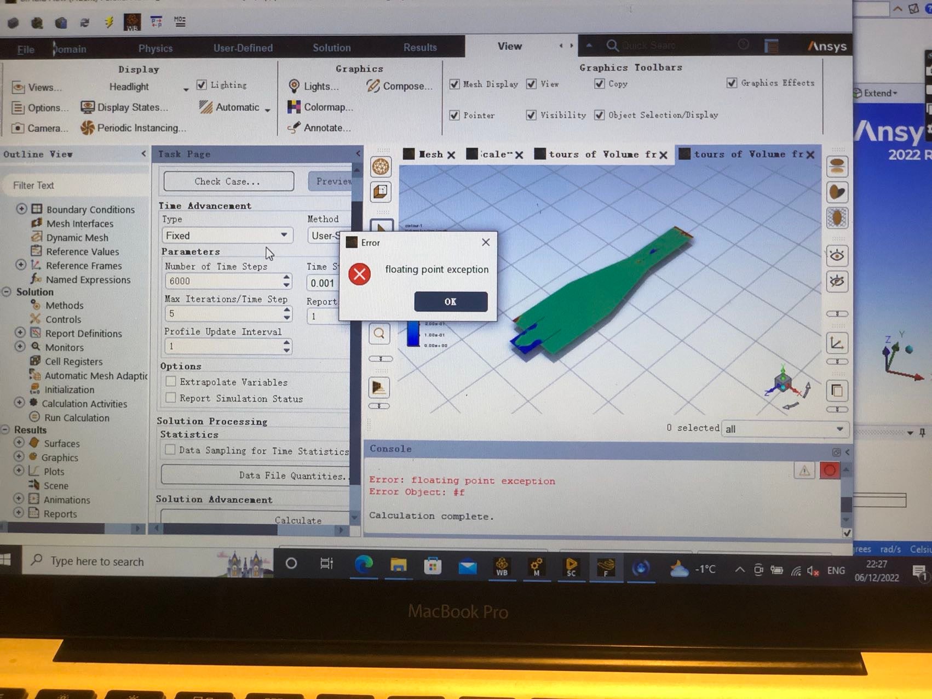Switch to the User-Defined ribbon tab
The height and width of the screenshot is (699, 932).
(243, 48)
